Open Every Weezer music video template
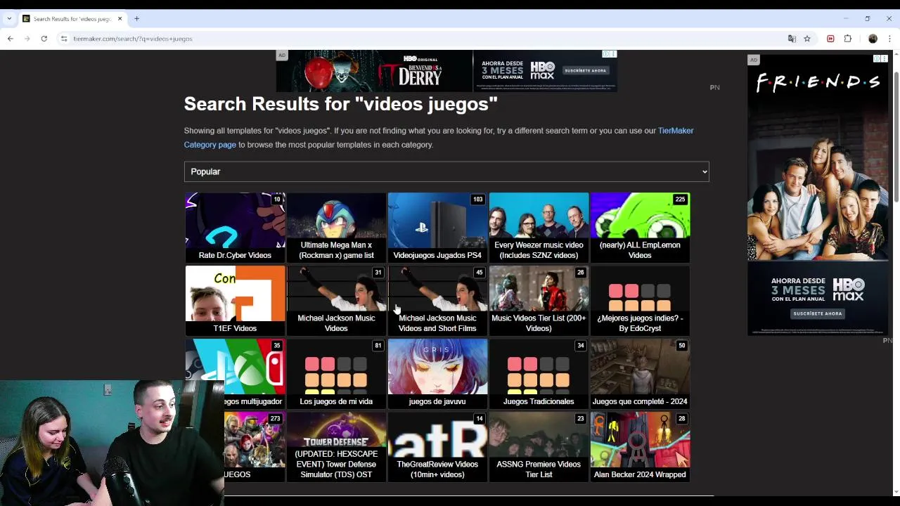 pos(539,227)
